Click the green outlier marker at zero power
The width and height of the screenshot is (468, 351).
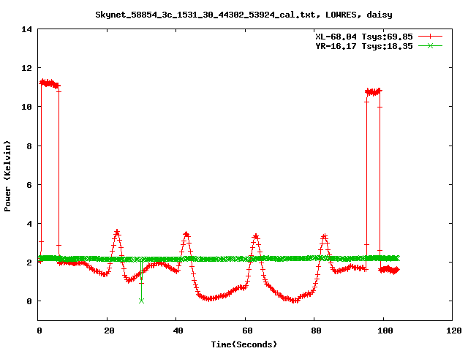tap(141, 301)
